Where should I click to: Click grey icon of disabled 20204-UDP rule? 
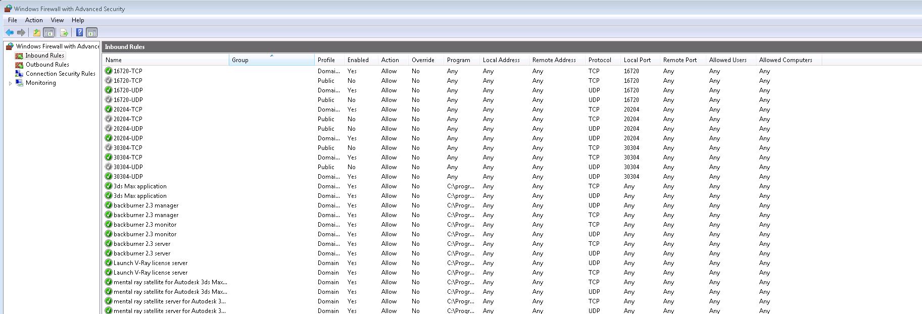pos(109,128)
